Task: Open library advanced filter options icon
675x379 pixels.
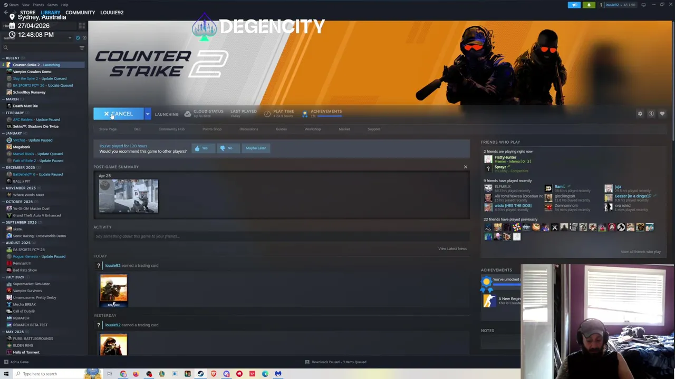Action: pyautogui.click(x=82, y=48)
